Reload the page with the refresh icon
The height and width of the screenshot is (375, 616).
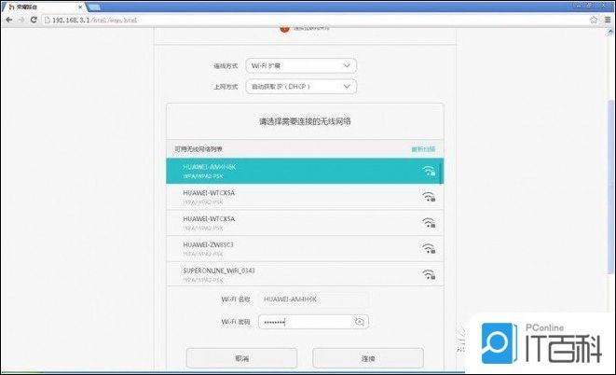point(34,20)
